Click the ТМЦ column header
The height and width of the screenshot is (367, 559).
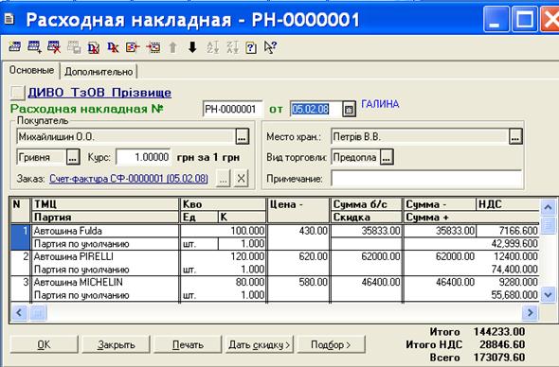105,204
